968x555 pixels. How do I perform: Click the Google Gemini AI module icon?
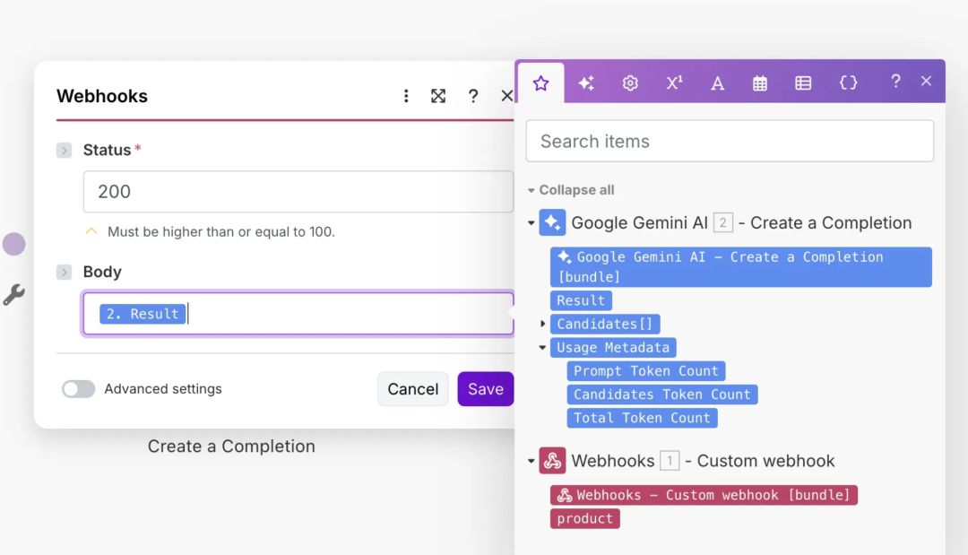click(552, 223)
